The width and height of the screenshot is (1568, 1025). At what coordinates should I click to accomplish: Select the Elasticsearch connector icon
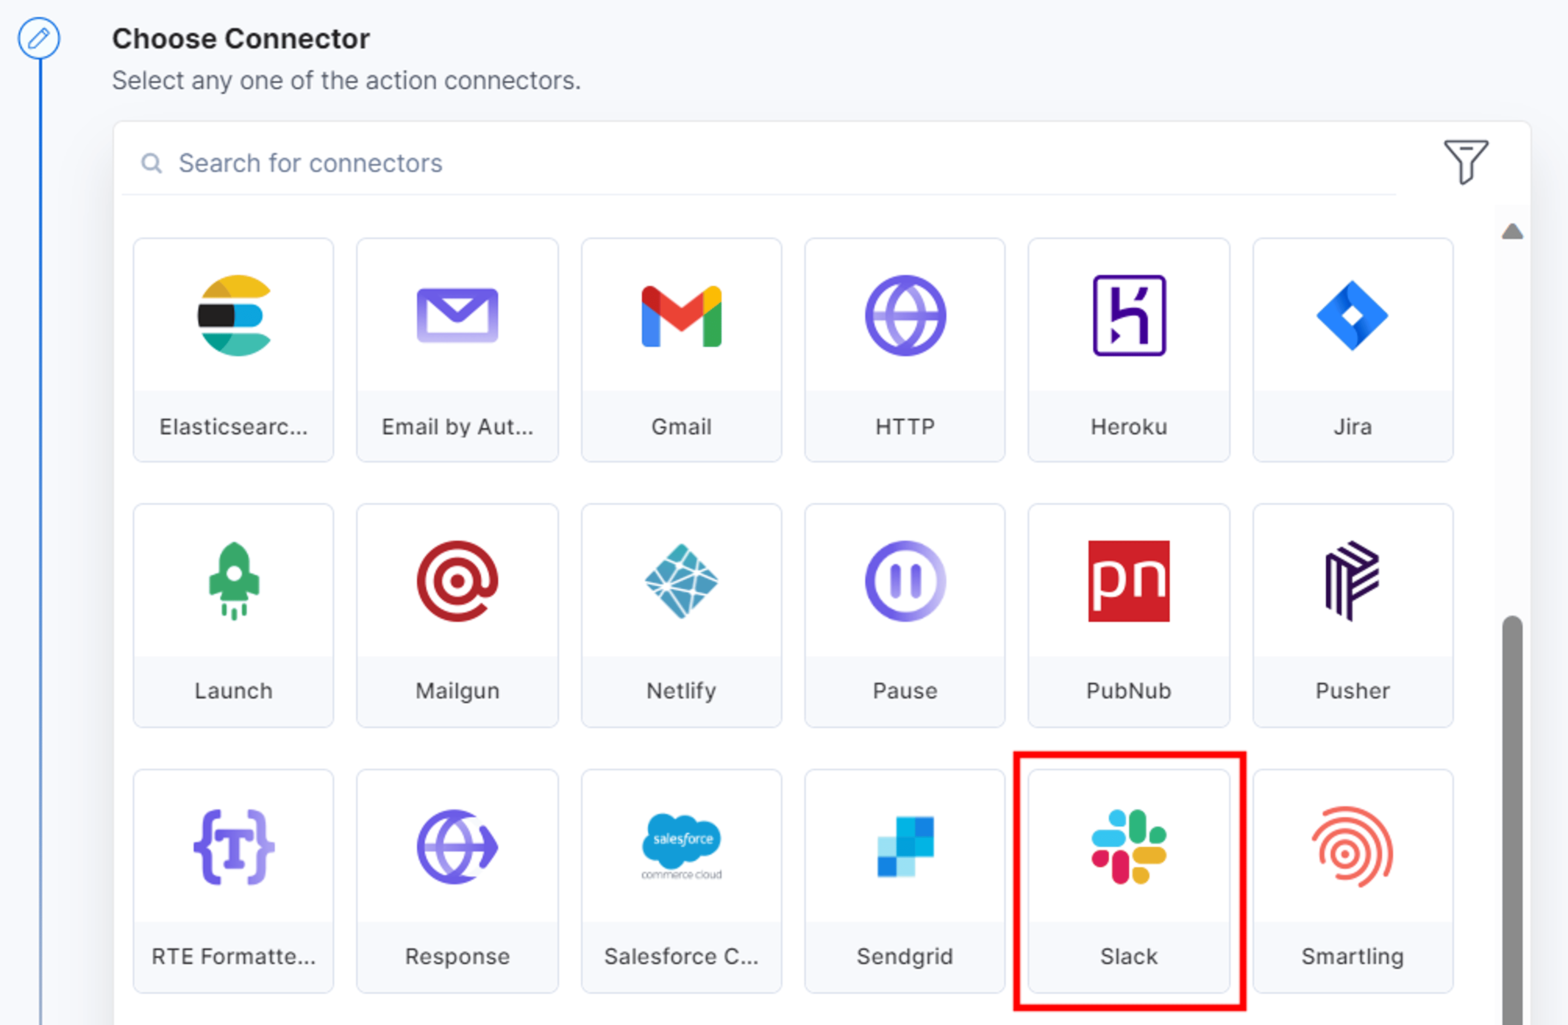pyautogui.click(x=234, y=315)
